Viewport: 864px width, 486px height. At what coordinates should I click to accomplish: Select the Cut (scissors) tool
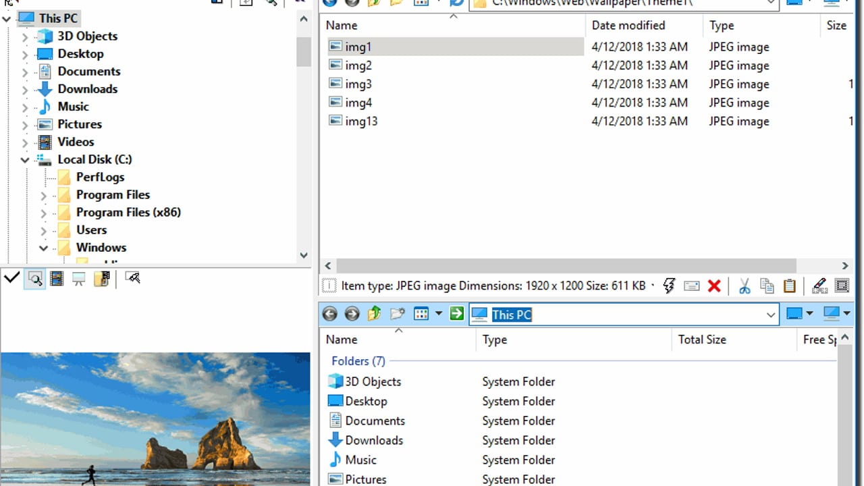[x=744, y=286]
